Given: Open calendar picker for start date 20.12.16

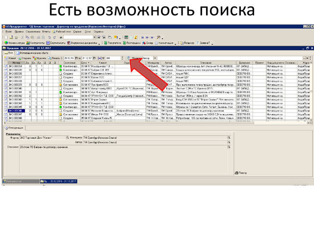Looking at the screenshot, I should 77,58.
